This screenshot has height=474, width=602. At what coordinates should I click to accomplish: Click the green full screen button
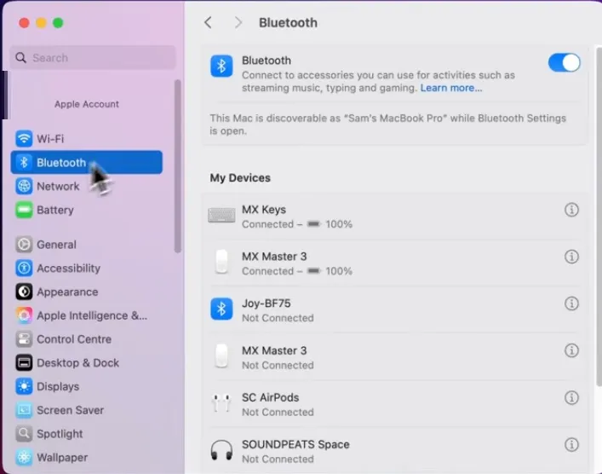coord(58,23)
